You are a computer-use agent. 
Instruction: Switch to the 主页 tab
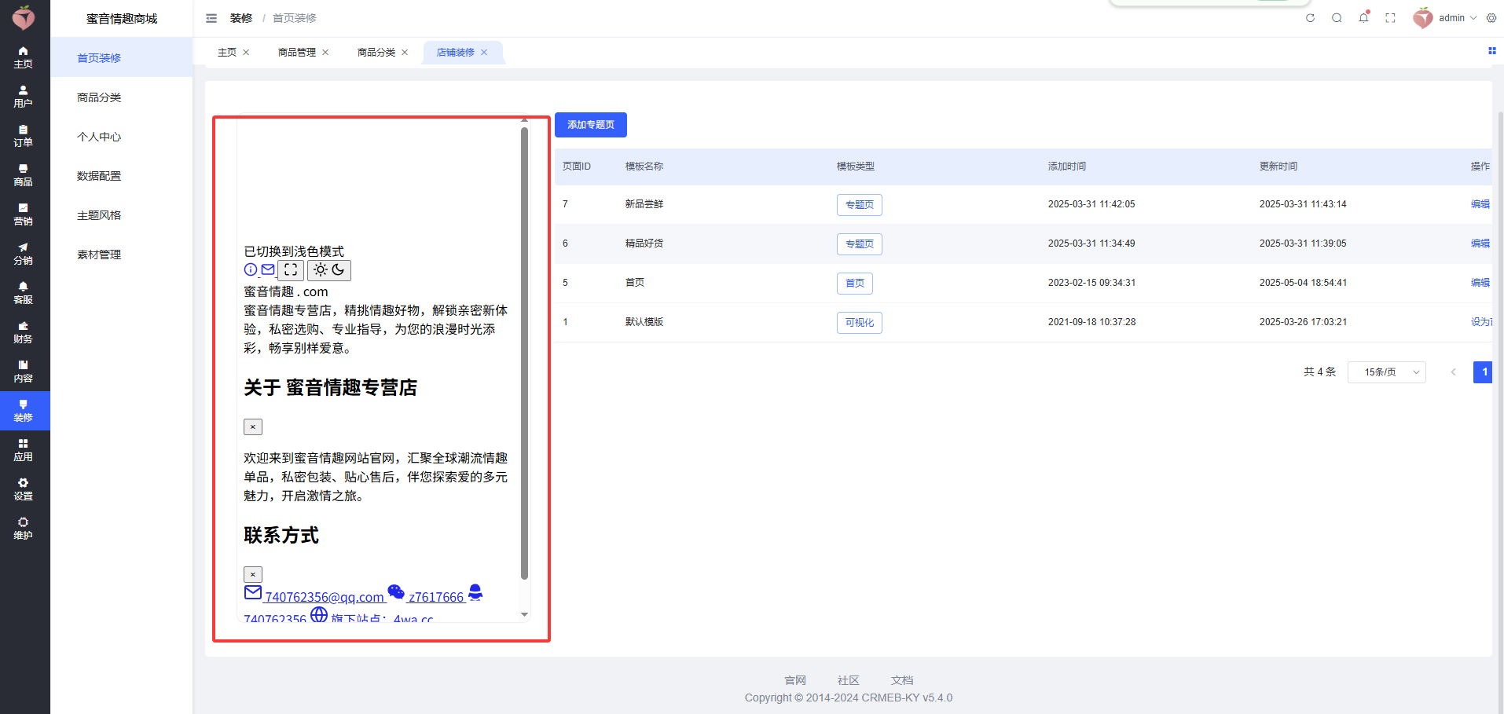pos(227,53)
